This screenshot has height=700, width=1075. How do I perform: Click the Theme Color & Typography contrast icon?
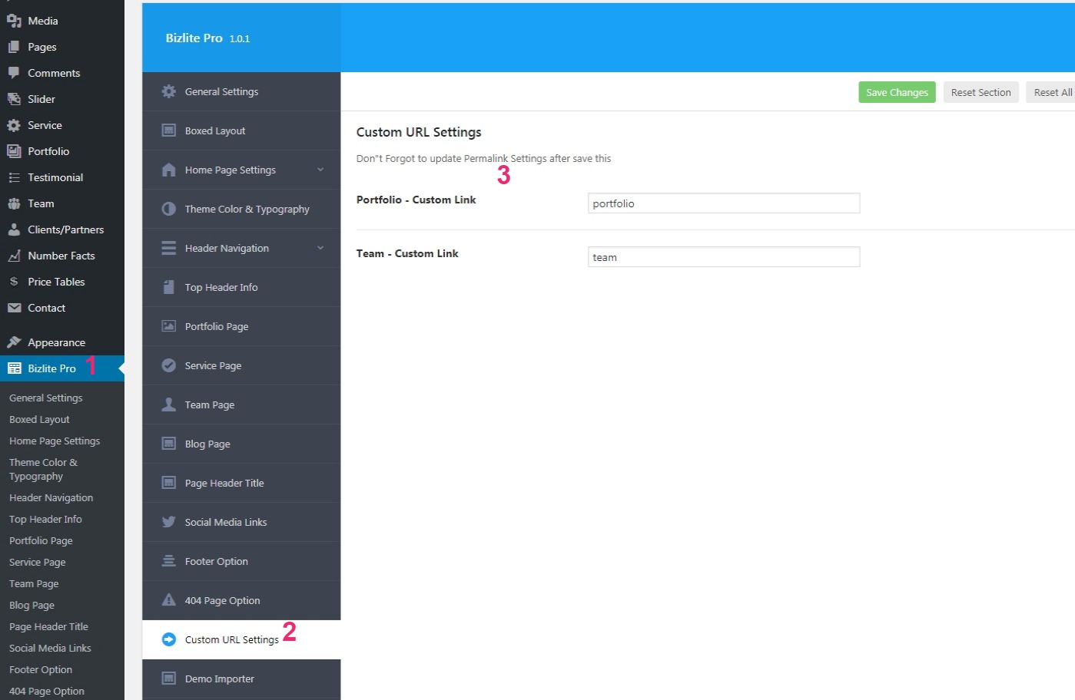tap(169, 209)
